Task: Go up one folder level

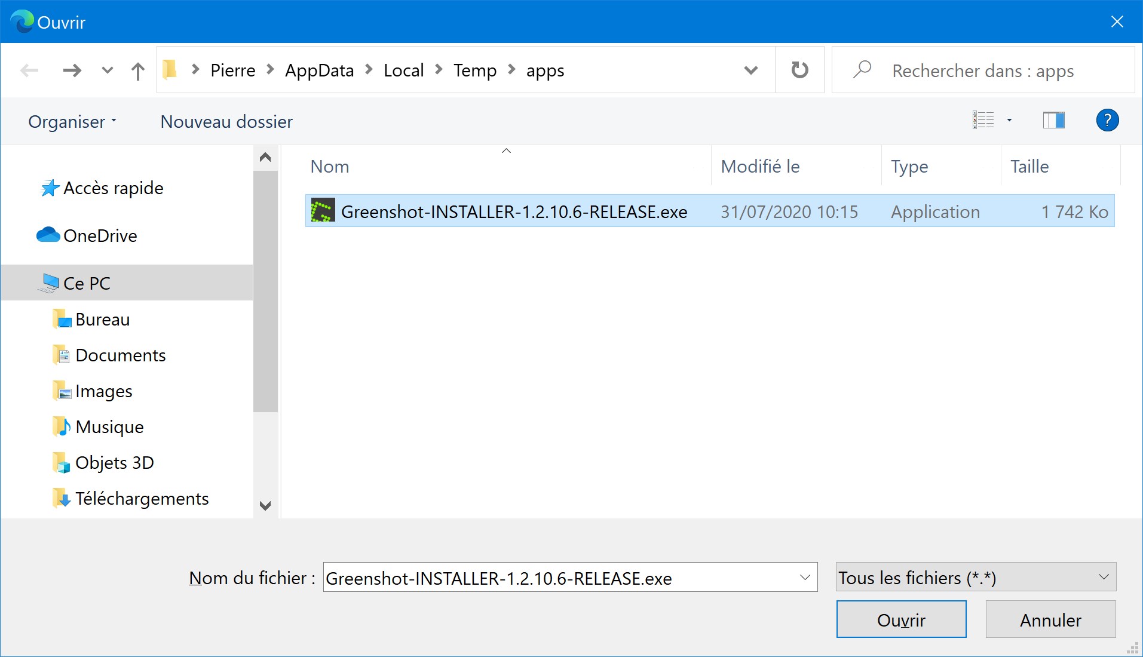Action: [x=138, y=71]
